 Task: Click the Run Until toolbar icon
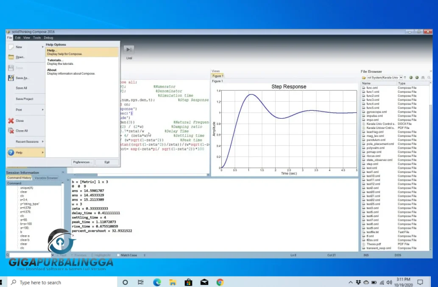point(129,50)
